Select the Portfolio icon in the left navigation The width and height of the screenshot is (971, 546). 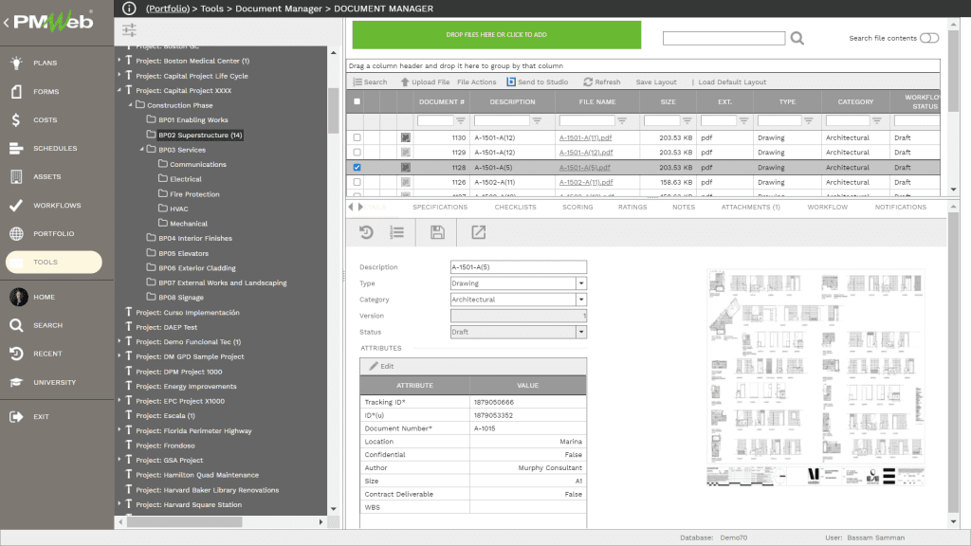click(x=17, y=232)
